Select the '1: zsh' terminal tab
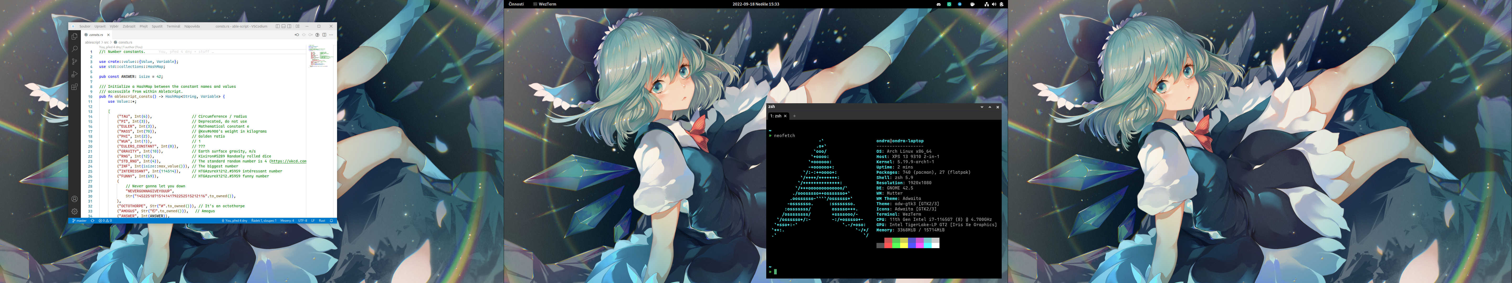1512x283 pixels. (779, 116)
